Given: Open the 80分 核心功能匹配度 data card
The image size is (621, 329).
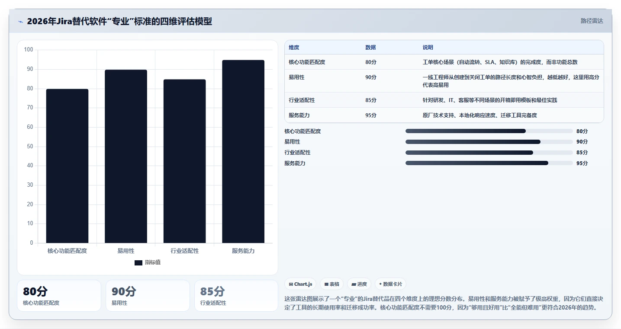Looking at the screenshot, I should click(59, 296).
